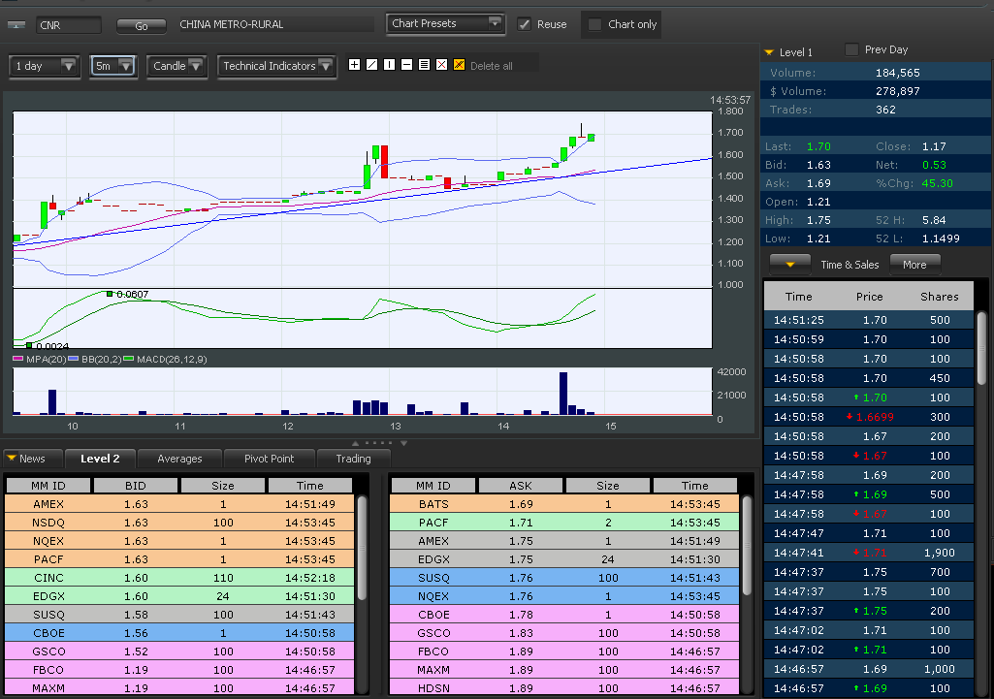Open the dropdown button left of Time & Sales
Viewport: 994px width, 699px height.
click(790, 265)
